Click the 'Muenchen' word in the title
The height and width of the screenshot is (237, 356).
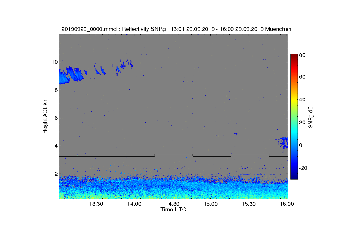[278, 29]
